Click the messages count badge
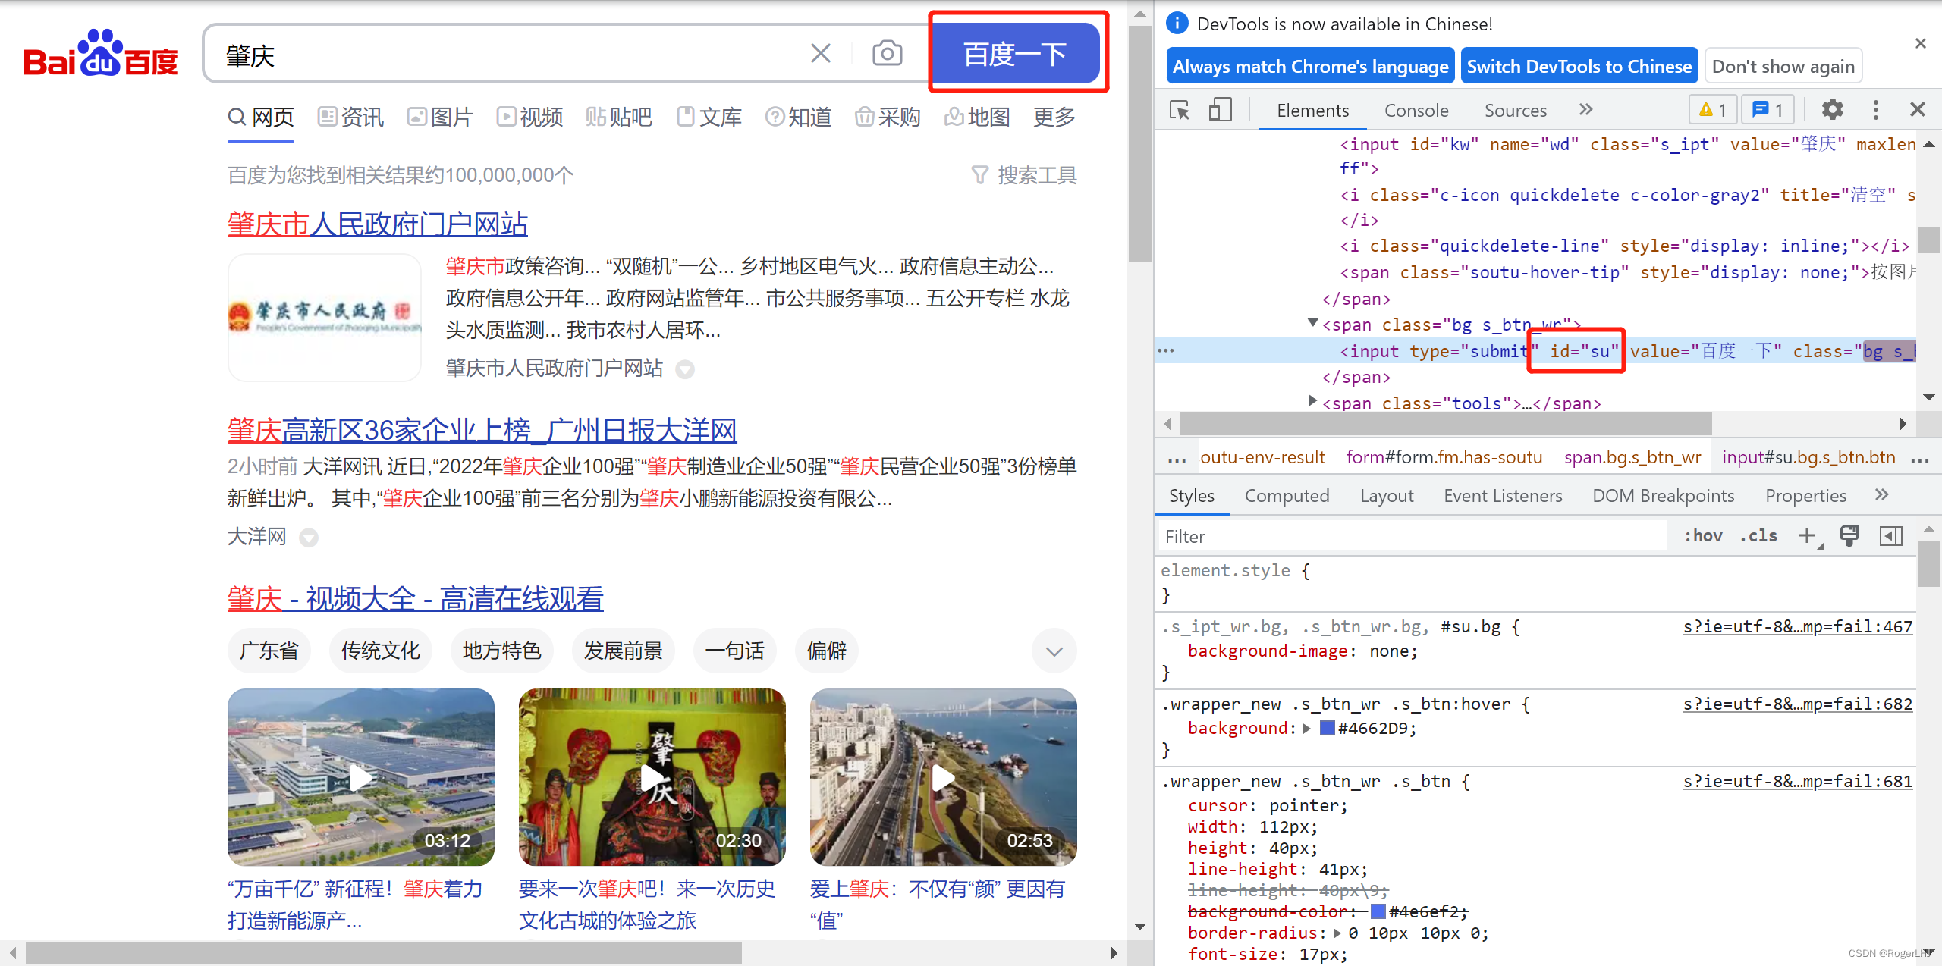The width and height of the screenshot is (1942, 966). 1768,111
